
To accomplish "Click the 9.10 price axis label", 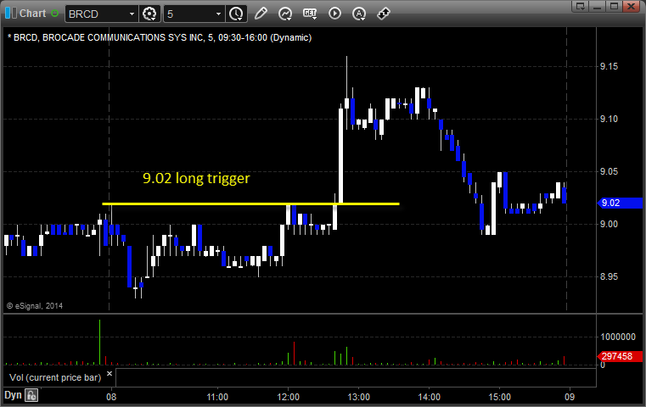I will pos(609,120).
